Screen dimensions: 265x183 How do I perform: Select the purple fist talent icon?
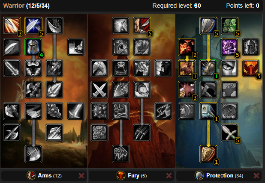coord(229,47)
